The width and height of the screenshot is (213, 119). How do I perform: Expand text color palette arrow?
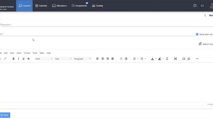[156, 59]
